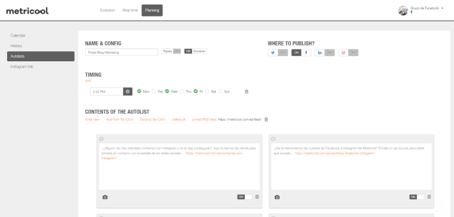The height and width of the screenshot is (217, 454).
Task: Toggle LinkedIn publishing switch
Action: click(325, 52)
